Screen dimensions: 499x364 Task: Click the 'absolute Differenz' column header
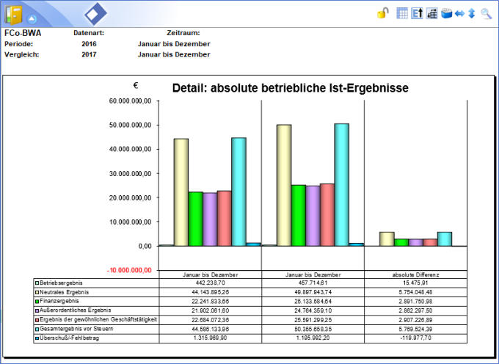tap(415, 274)
